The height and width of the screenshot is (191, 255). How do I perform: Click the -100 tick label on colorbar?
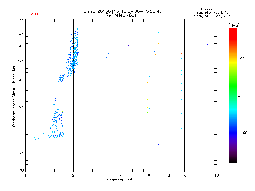tap(243, 132)
